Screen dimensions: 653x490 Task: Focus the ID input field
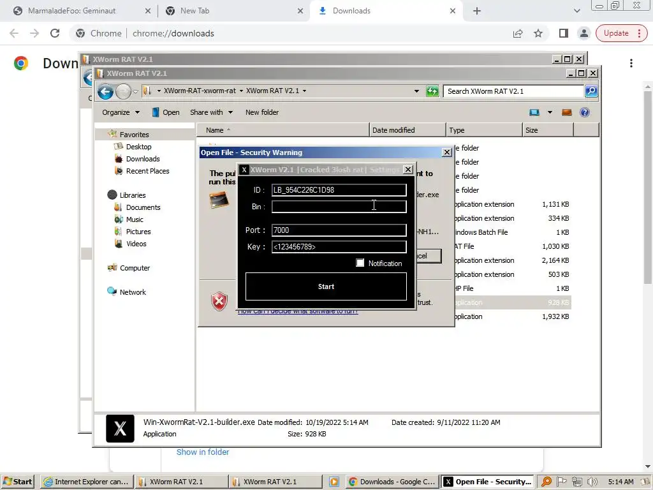tap(339, 190)
